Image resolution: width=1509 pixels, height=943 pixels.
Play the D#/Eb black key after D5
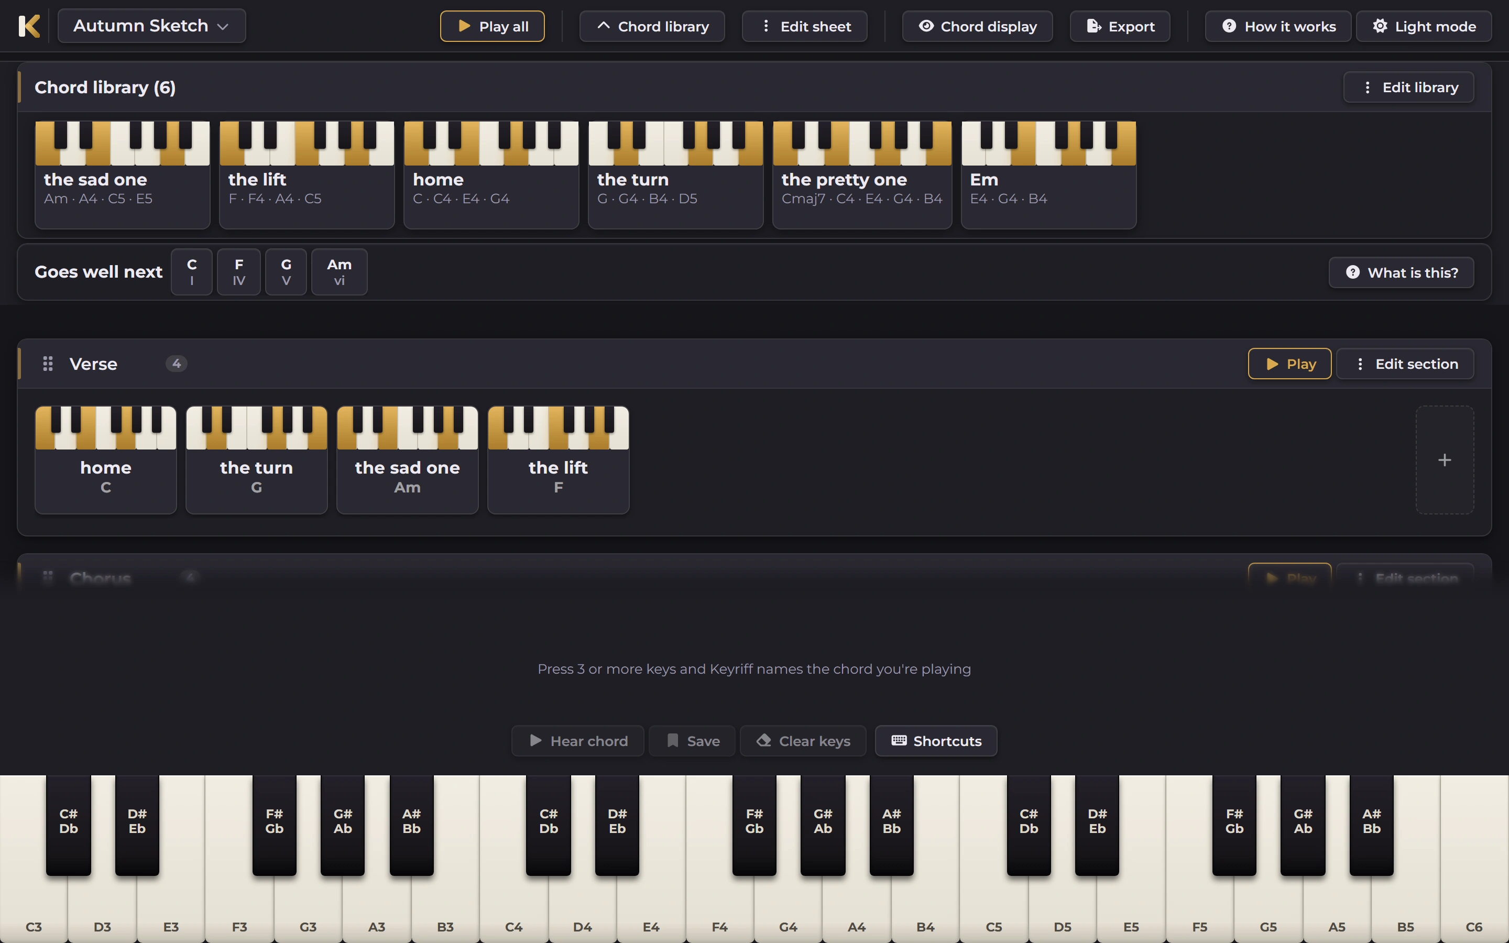click(x=1097, y=825)
